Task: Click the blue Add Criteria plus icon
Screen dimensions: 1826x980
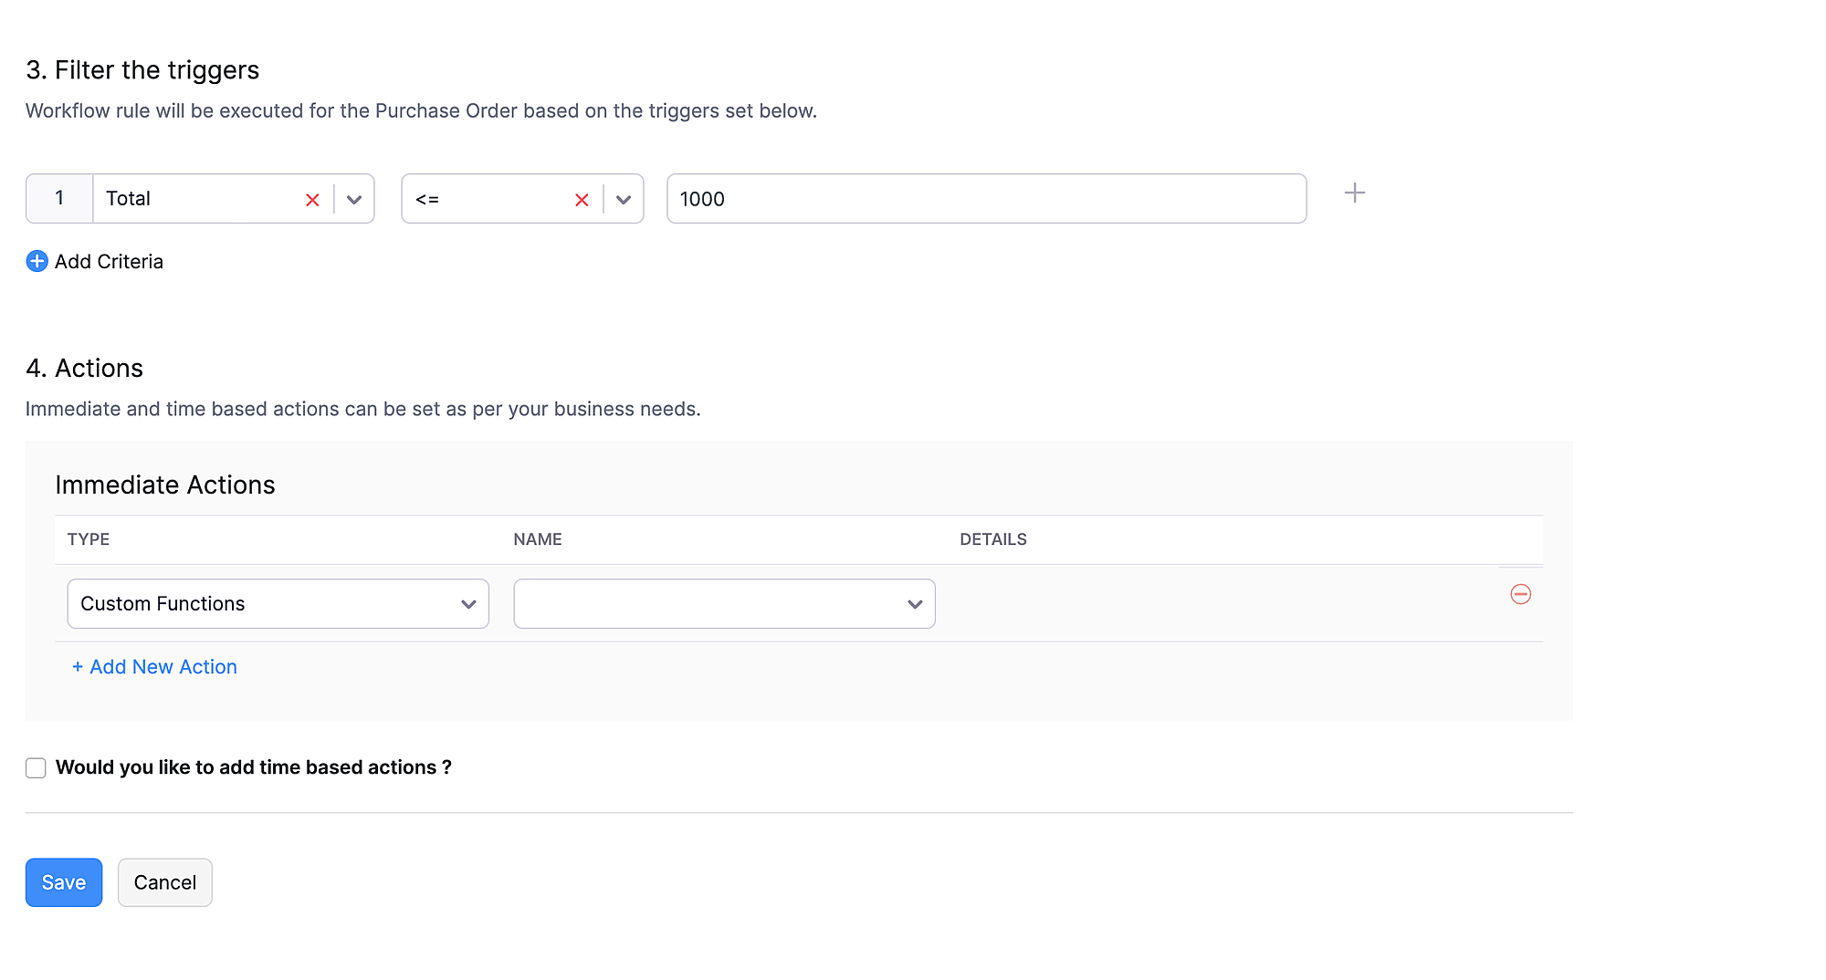Action: pos(37,262)
